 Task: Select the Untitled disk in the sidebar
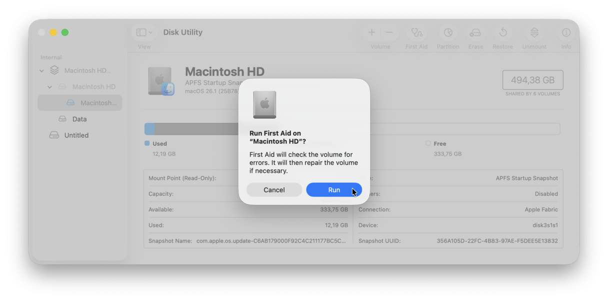pyautogui.click(x=76, y=135)
